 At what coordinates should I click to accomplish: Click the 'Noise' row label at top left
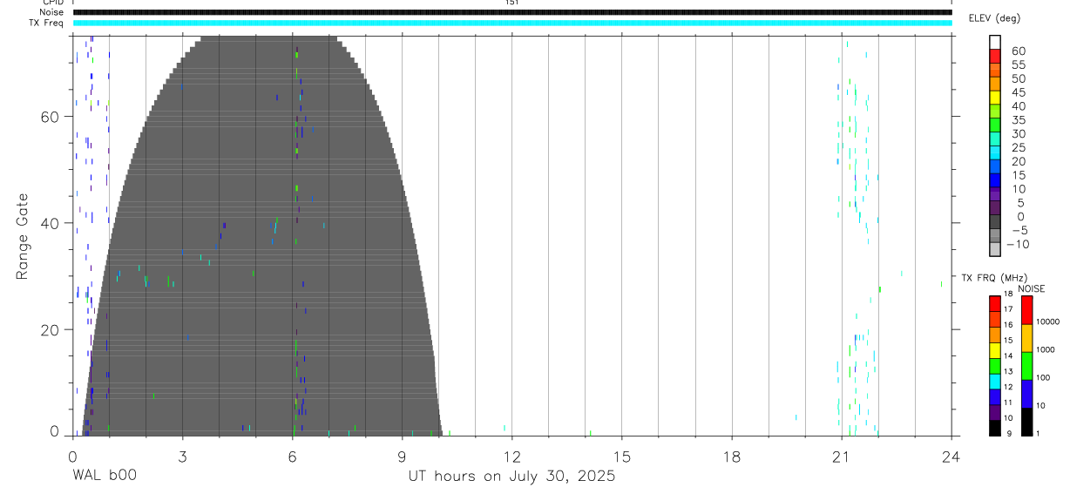[51, 12]
